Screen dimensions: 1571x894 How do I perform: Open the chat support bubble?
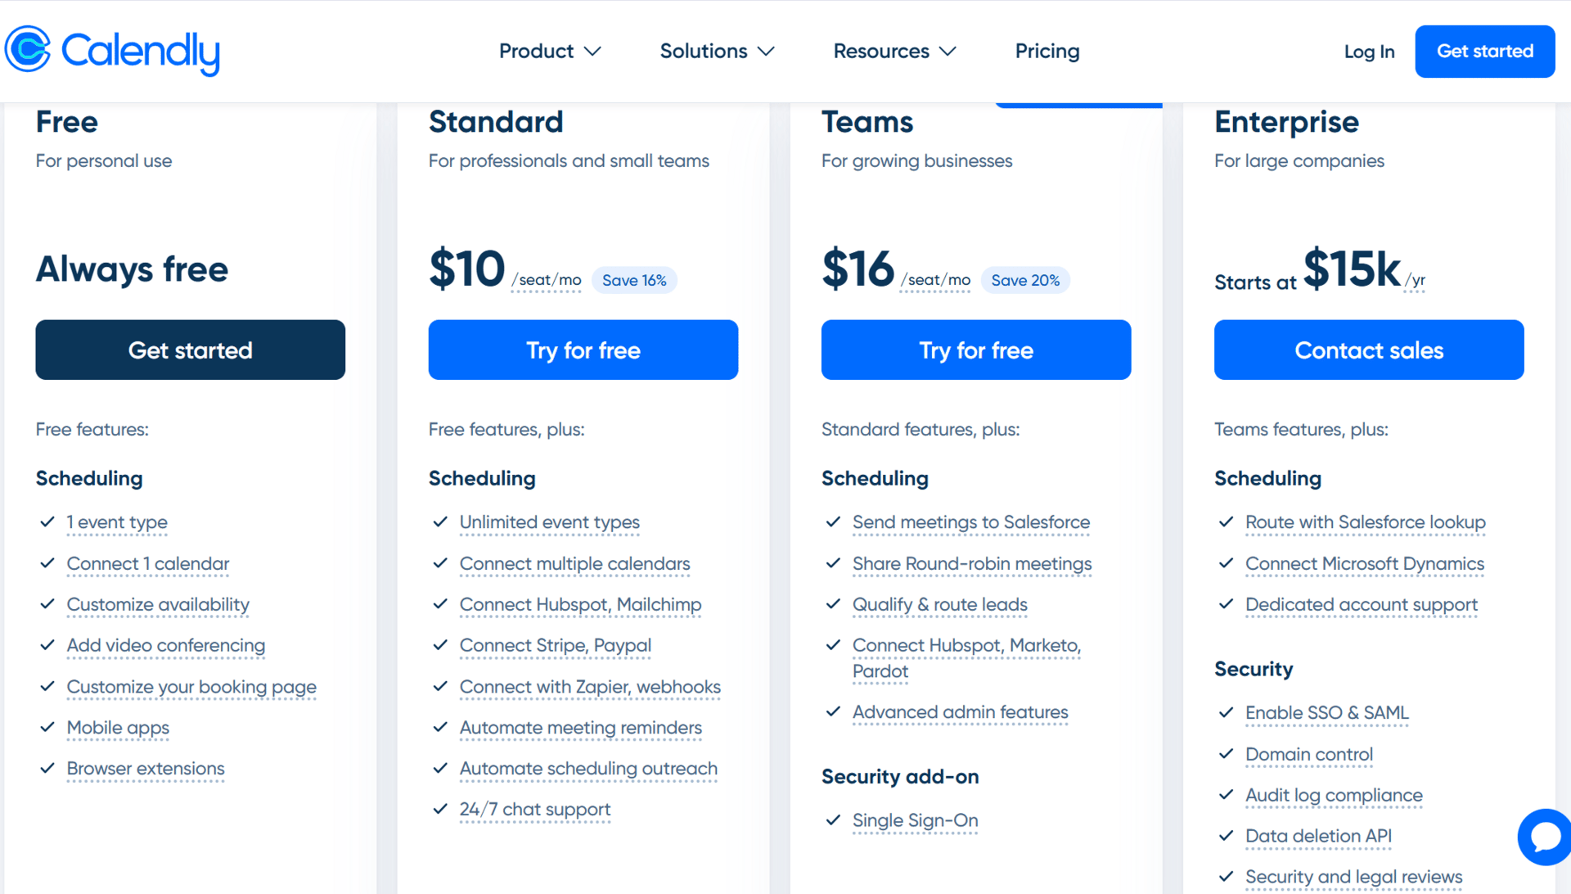[1545, 837]
